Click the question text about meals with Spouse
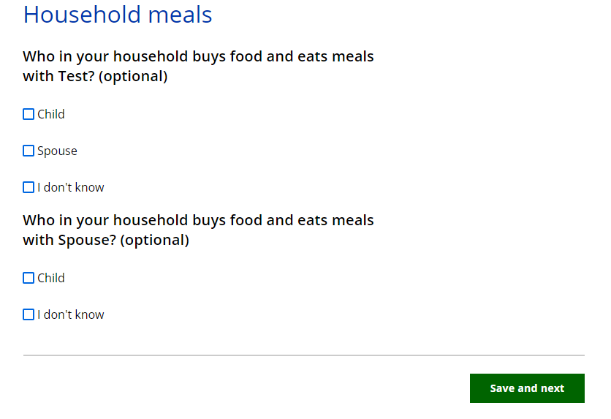 point(198,221)
